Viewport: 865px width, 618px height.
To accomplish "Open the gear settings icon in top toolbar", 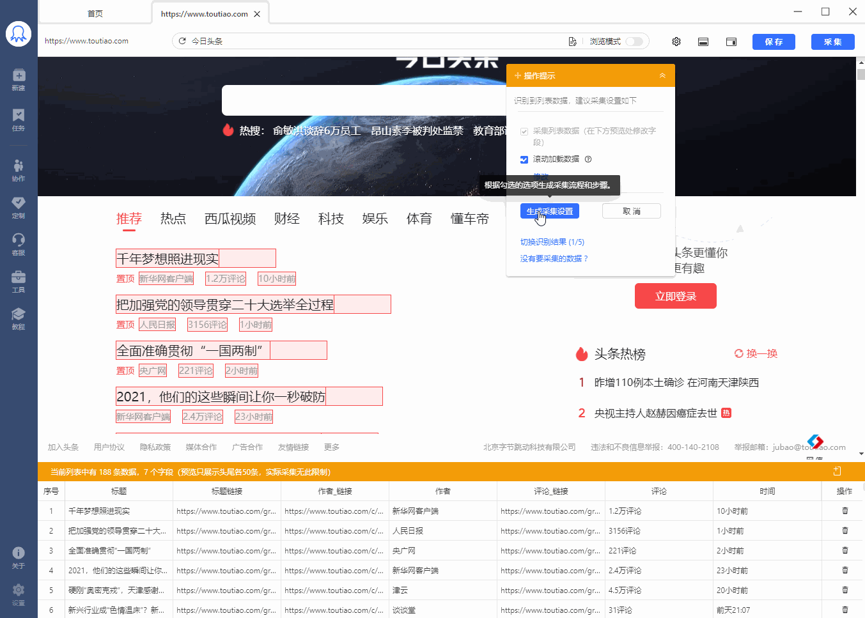I will click(676, 42).
